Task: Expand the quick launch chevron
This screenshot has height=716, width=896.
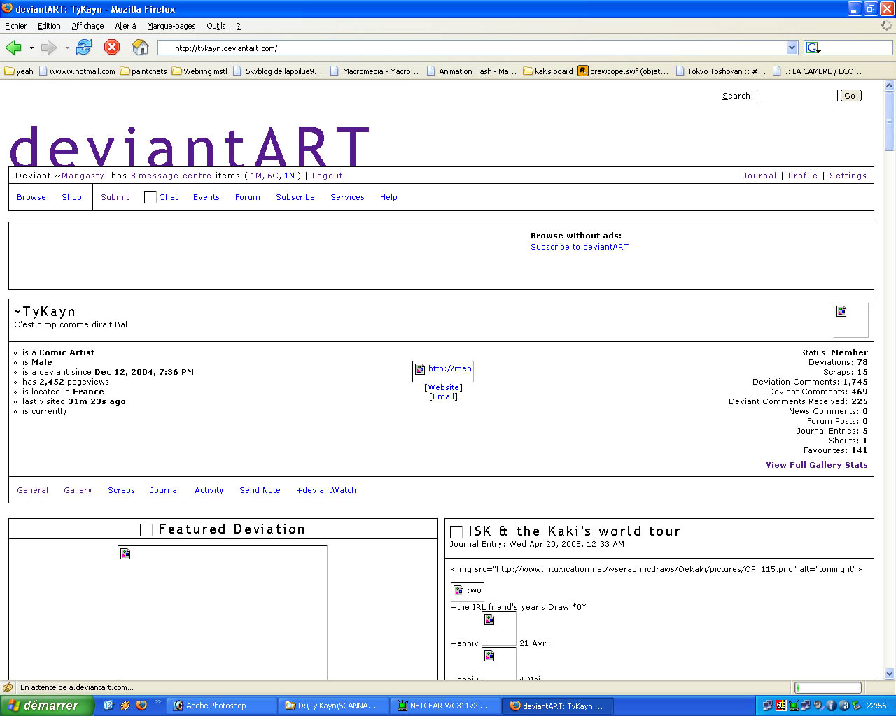Action: click(x=158, y=703)
